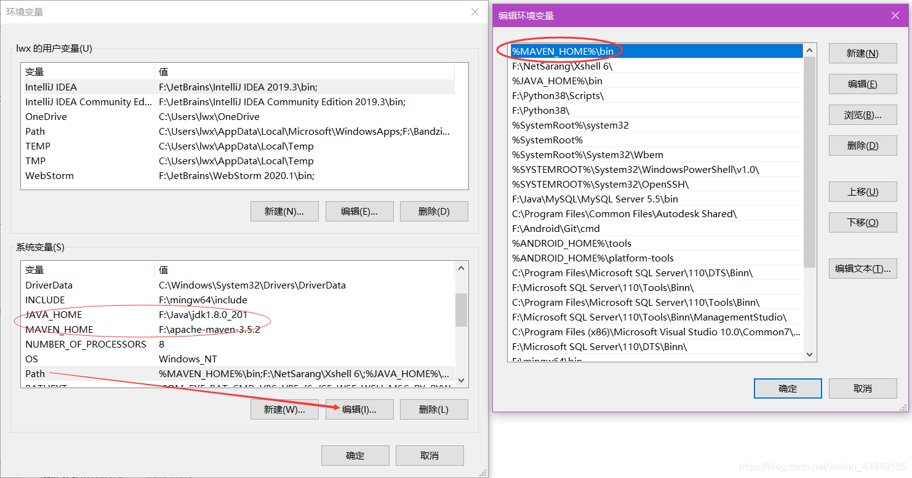Screen dimensions: 912x478
Task: Confirm edits with 确定 in 编辑环境变量
Action: tap(788, 388)
